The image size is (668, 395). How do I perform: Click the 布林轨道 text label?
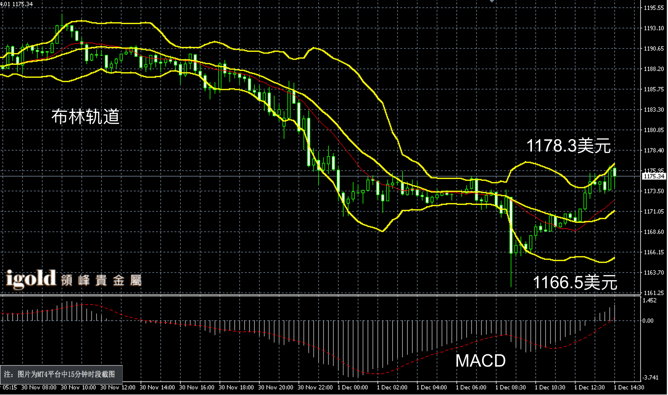[85, 117]
